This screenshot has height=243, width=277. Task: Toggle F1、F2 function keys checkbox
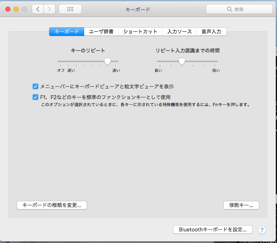coord(36,97)
